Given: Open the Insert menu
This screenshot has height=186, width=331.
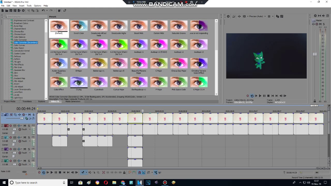Looking at the screenshot, I should pos(22,6).
